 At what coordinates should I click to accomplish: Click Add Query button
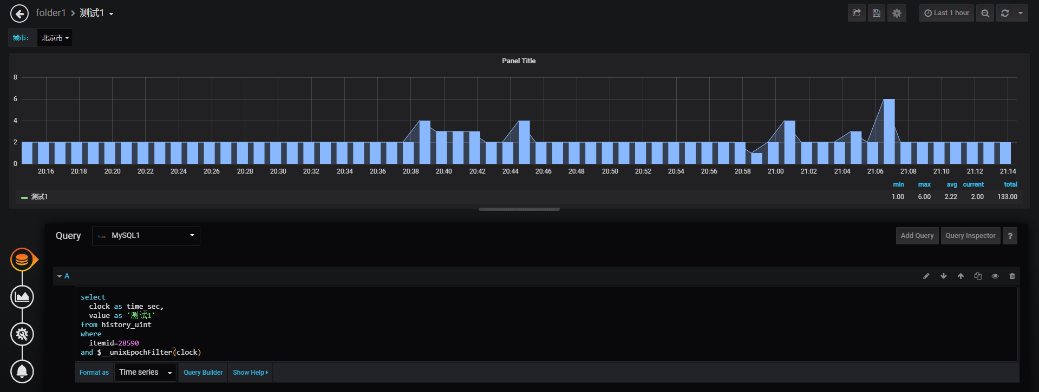click(x=917, y=236)
